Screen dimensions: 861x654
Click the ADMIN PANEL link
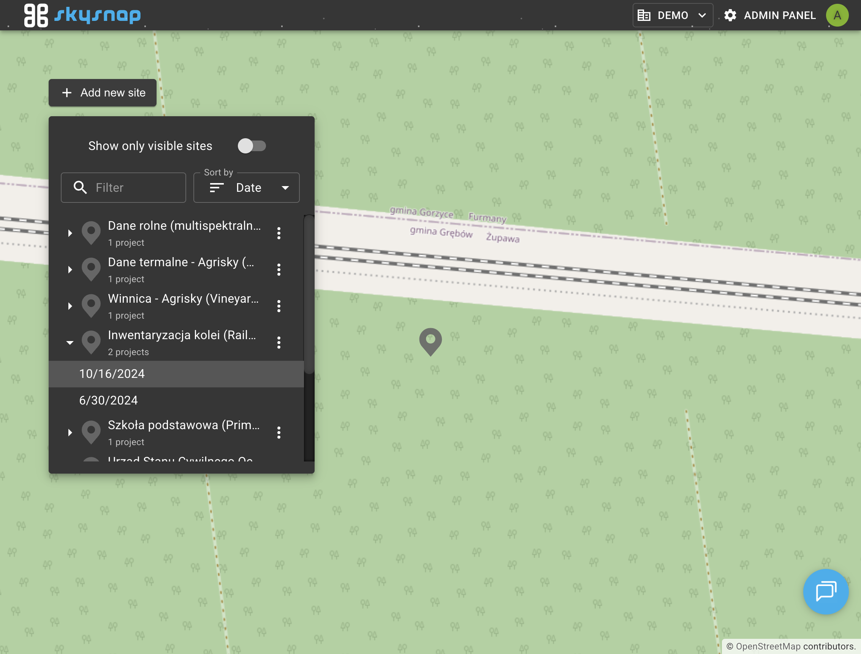(x=780, y=15)
